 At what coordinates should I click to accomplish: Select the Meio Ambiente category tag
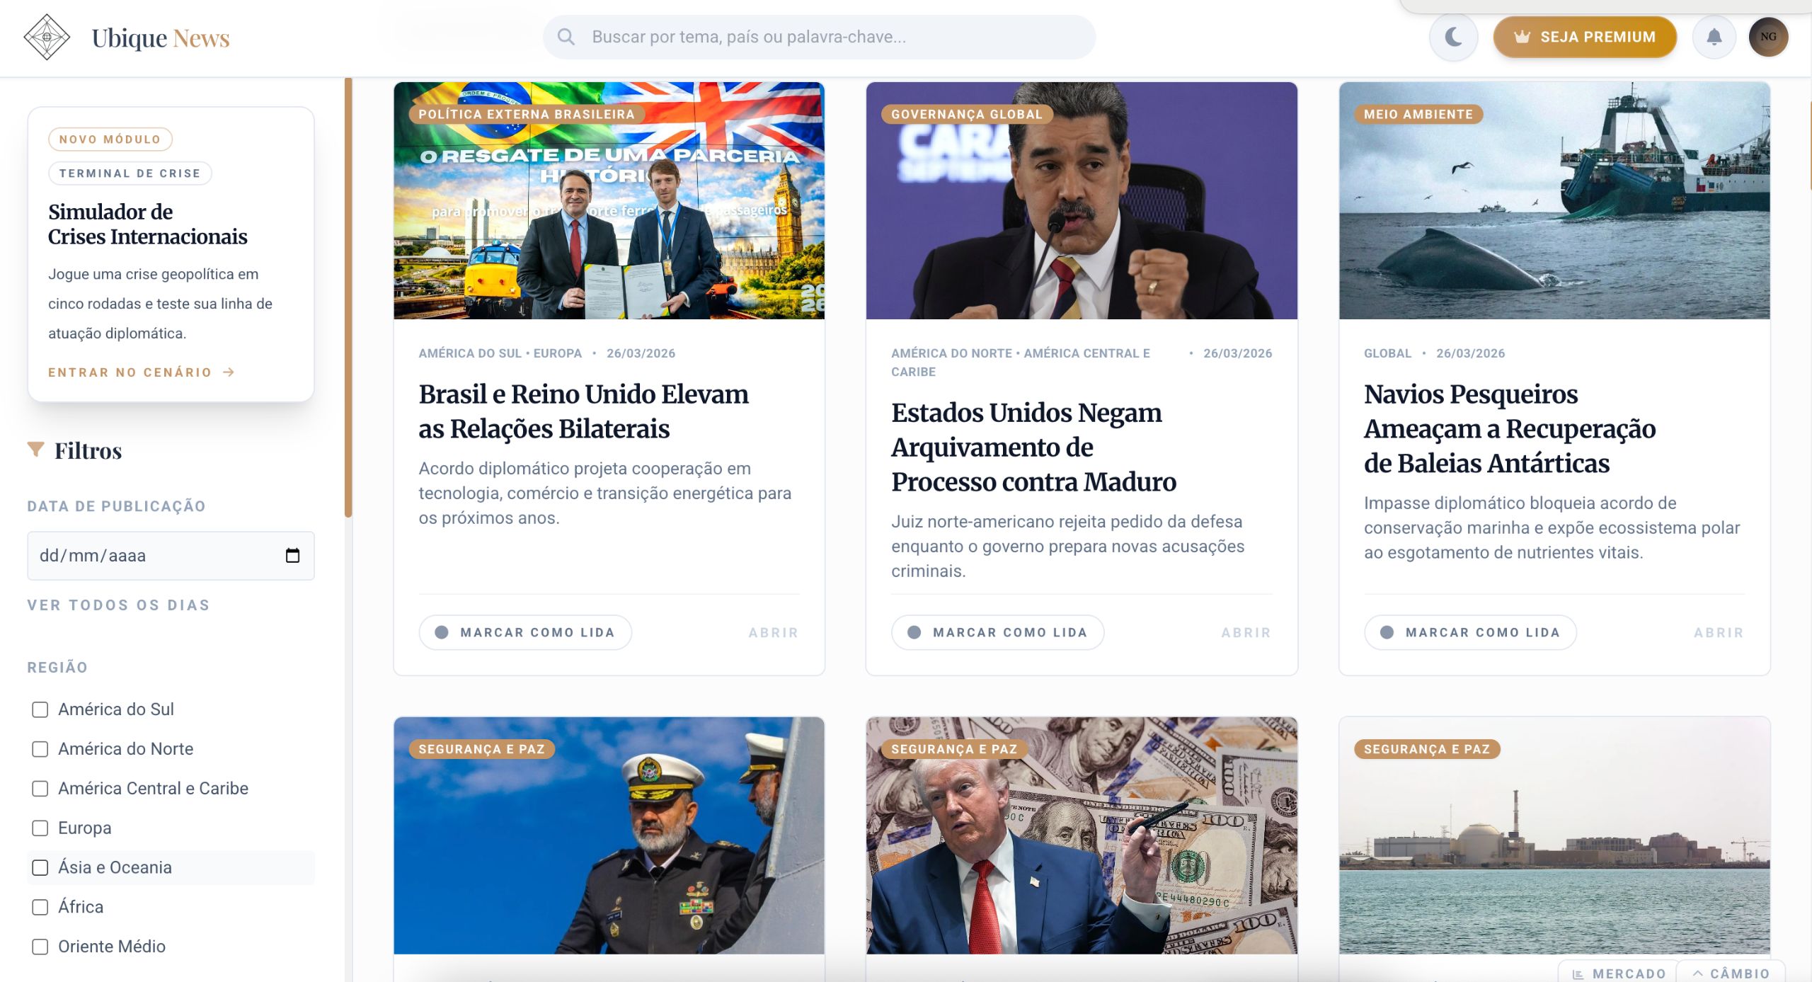(x=1418, y=114)
